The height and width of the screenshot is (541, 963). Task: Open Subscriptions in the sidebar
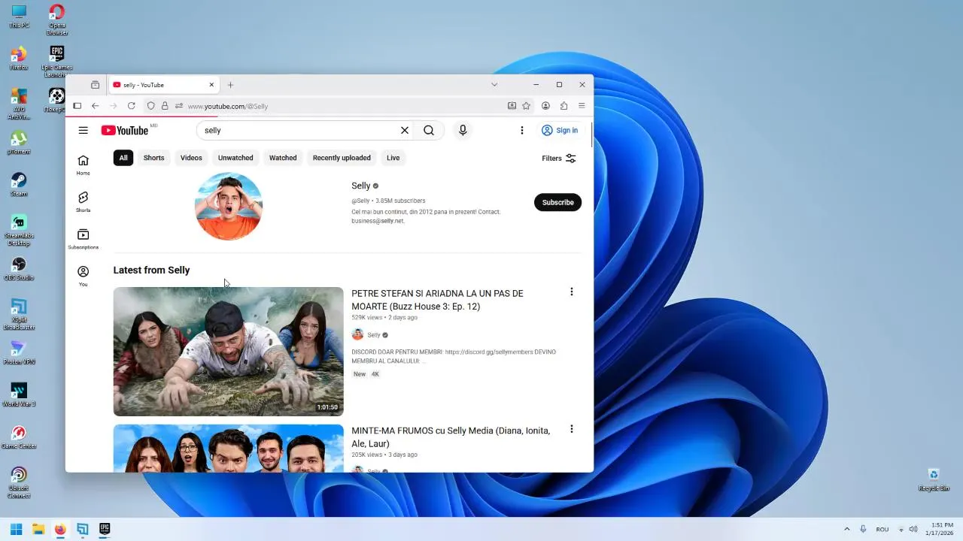click(x=83, y=239)
